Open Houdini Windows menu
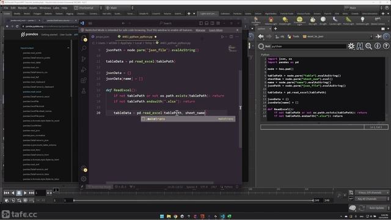This screenshot has height=220, width=391. (x=45, y=8)
